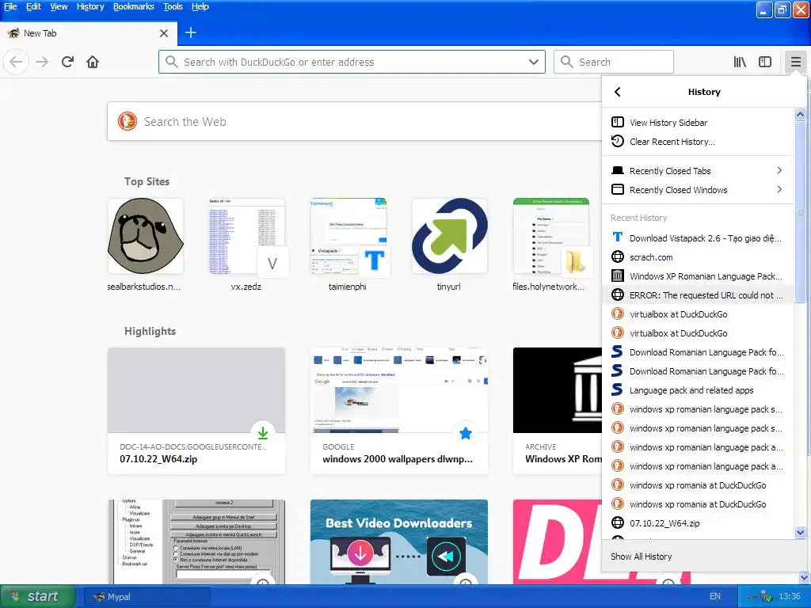Open ERROR: The requested URL history entry
The height and width of the screenshot is (608, 811).
pos(699,295)
